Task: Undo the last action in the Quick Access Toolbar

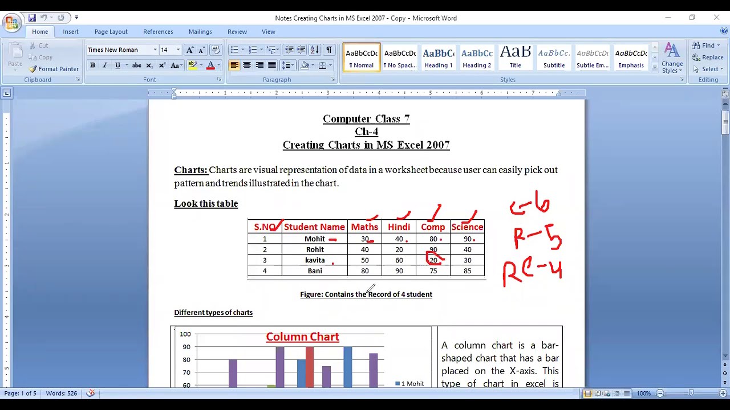Action: click(x=44, y=18)
